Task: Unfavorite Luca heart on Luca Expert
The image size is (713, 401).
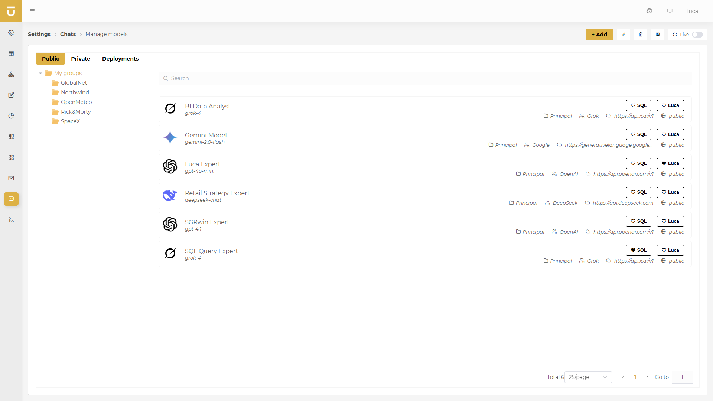Action: (670, 163)
